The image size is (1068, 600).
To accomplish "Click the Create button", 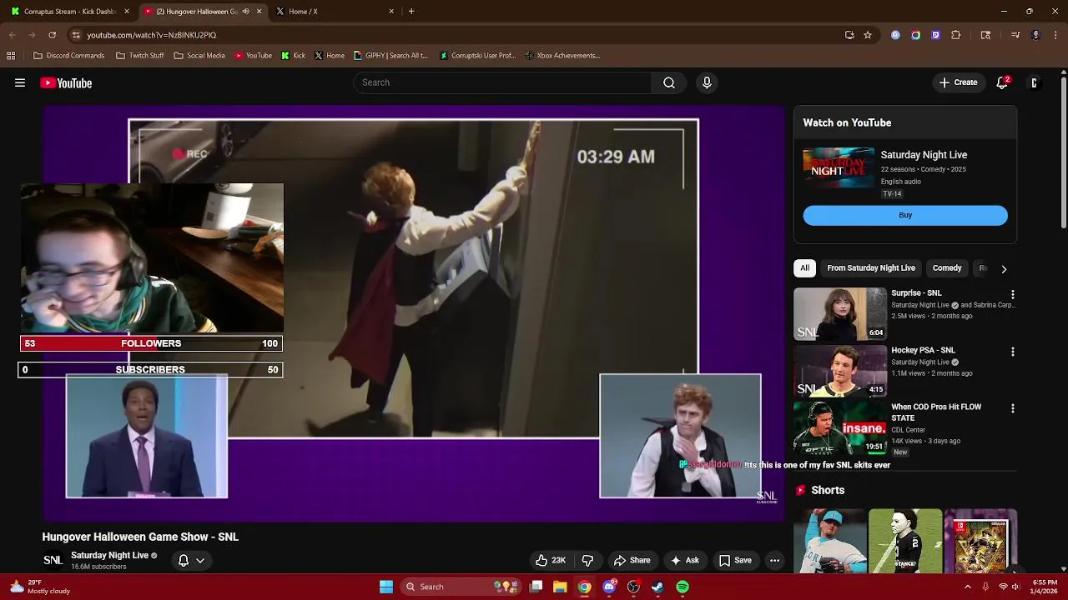I will click(x=958, y=82).
